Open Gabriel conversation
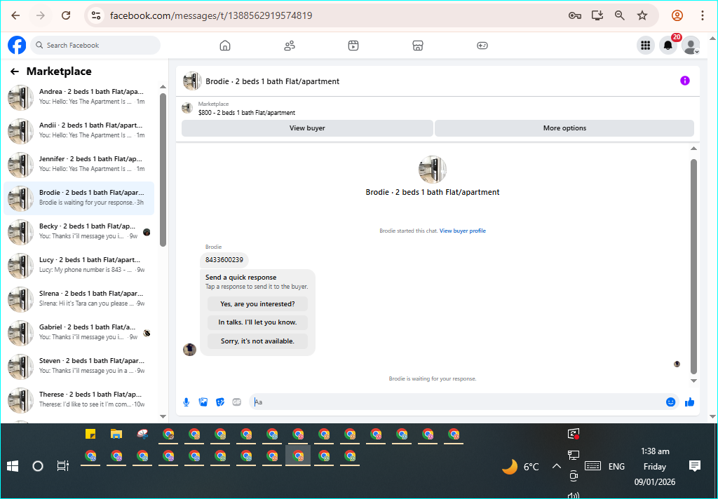Image resolution: width=718 pixels, height=499 pixels. [79, 332]
